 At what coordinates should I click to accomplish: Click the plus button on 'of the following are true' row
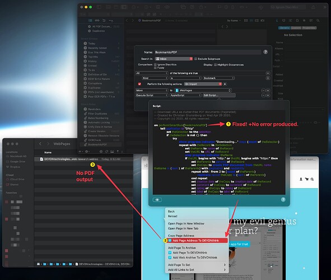(x=268, y=73)
